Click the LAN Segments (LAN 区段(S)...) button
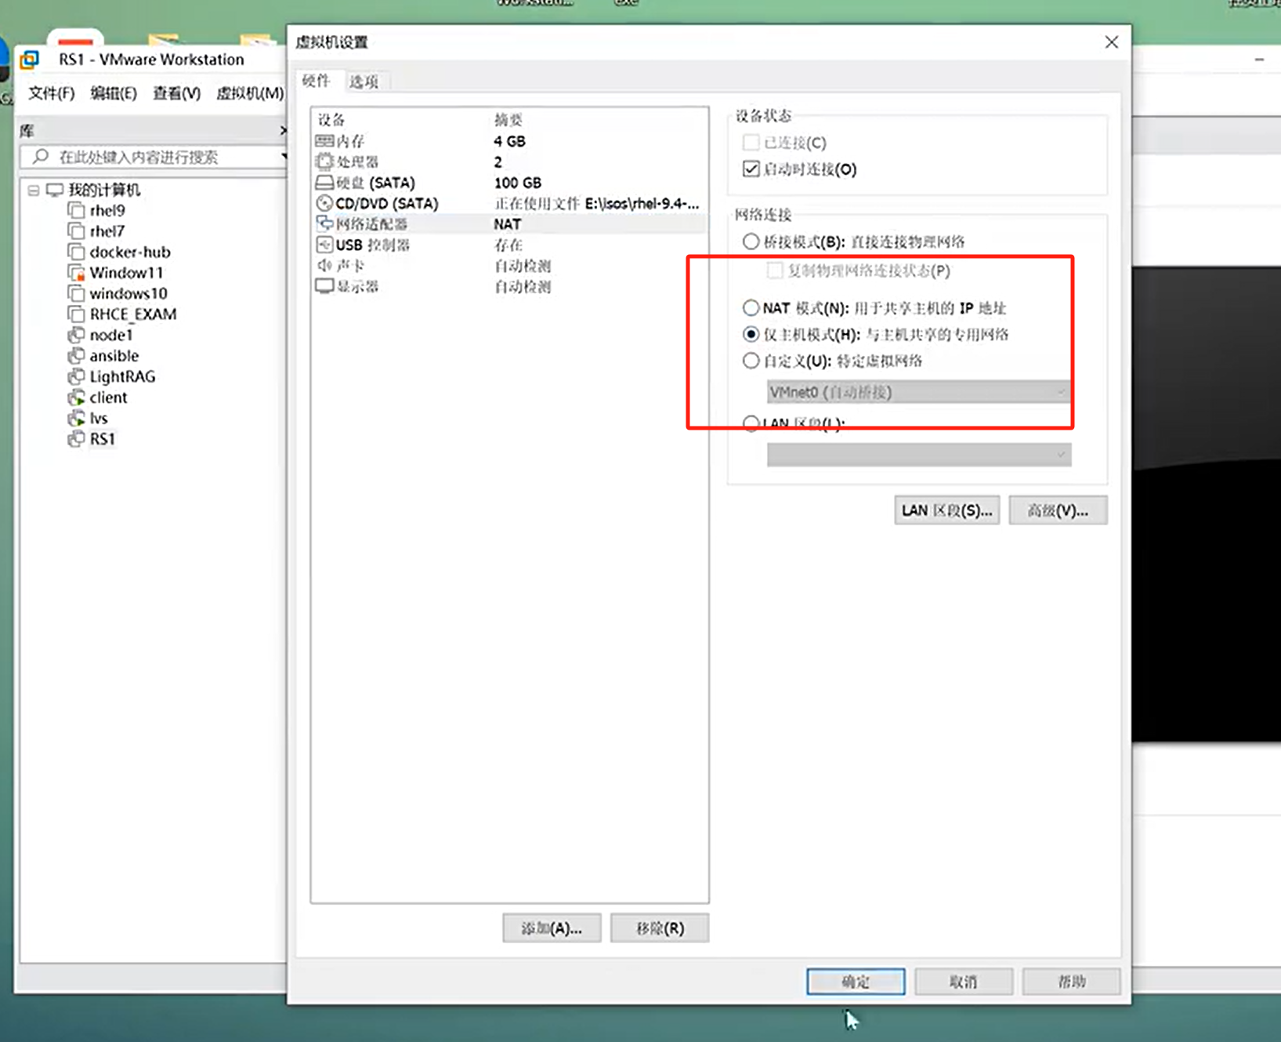This screenshot has width=1281, height=1042. pyautogui.click(x=946, y=510)
